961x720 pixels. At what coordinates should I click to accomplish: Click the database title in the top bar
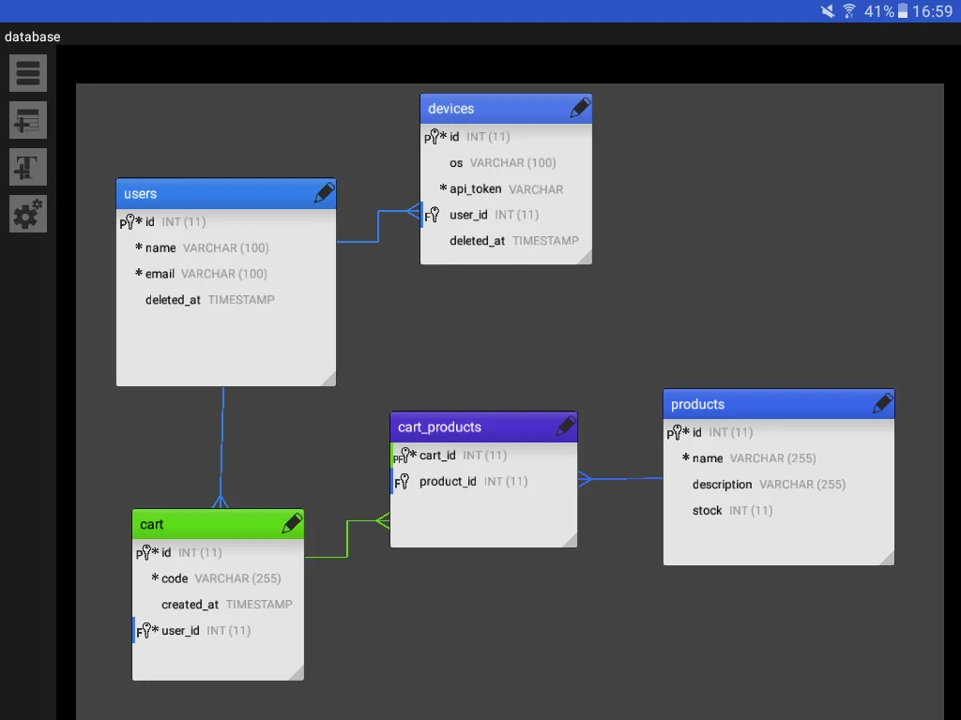(33, 37)
